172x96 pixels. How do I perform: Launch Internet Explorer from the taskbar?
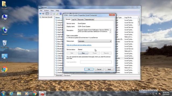(11, 94)
